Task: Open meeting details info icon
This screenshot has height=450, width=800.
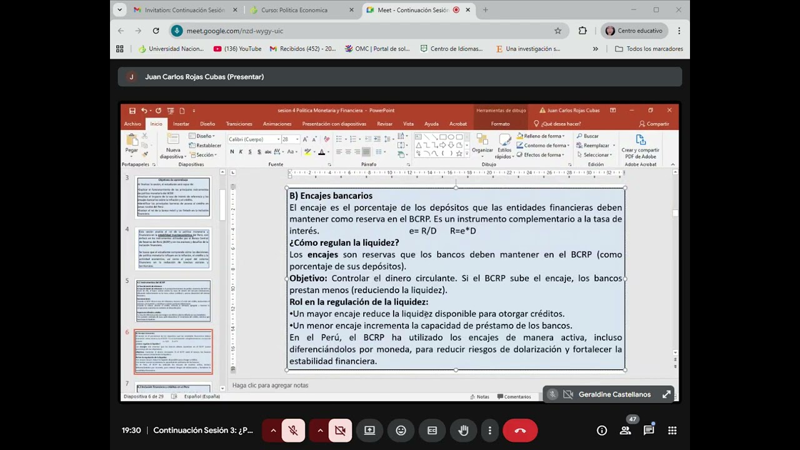Action: pos(602,431)
